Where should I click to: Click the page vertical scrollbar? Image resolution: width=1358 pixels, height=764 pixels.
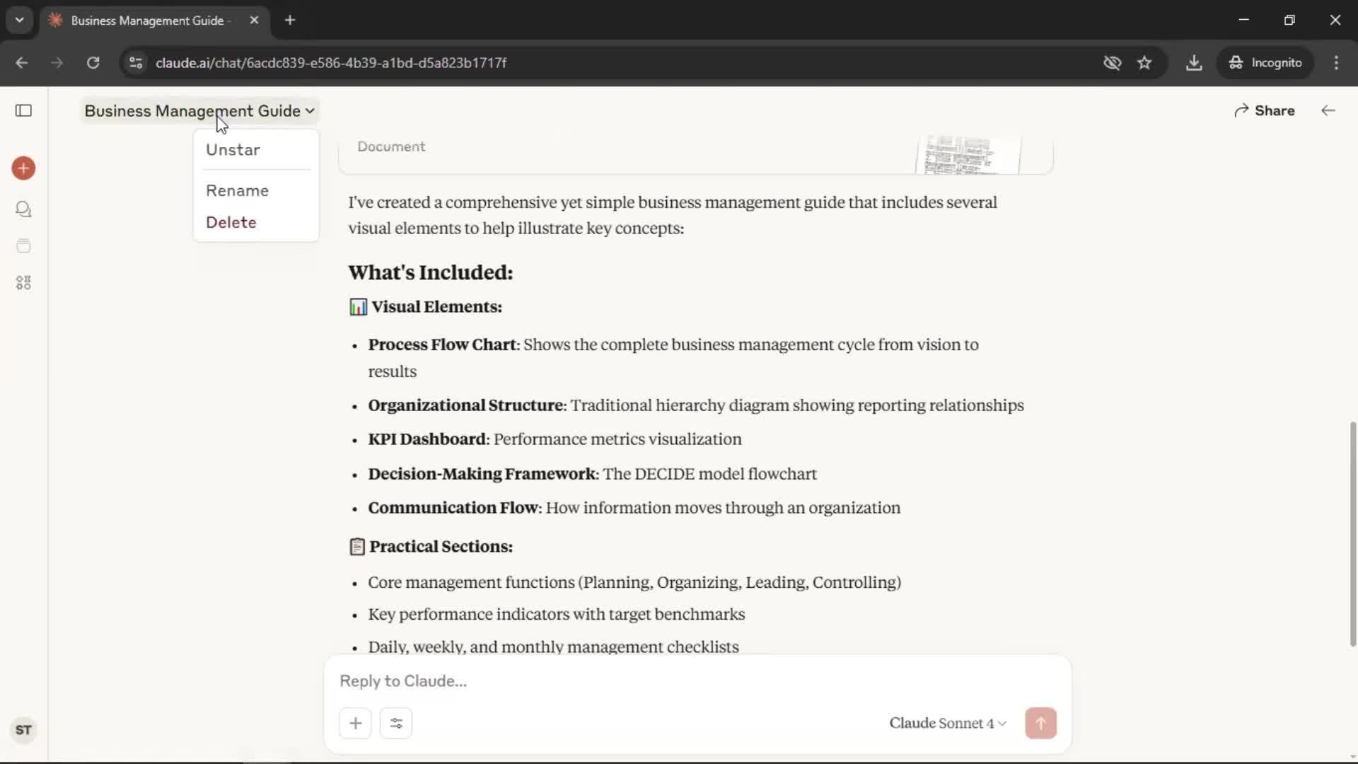coord(1352,533)
